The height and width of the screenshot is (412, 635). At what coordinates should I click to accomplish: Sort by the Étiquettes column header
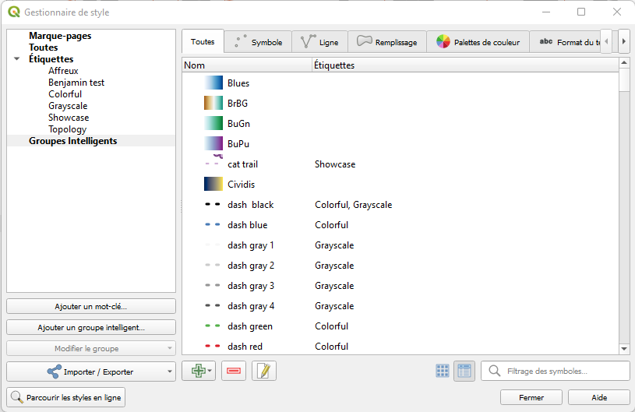(465, 65)
